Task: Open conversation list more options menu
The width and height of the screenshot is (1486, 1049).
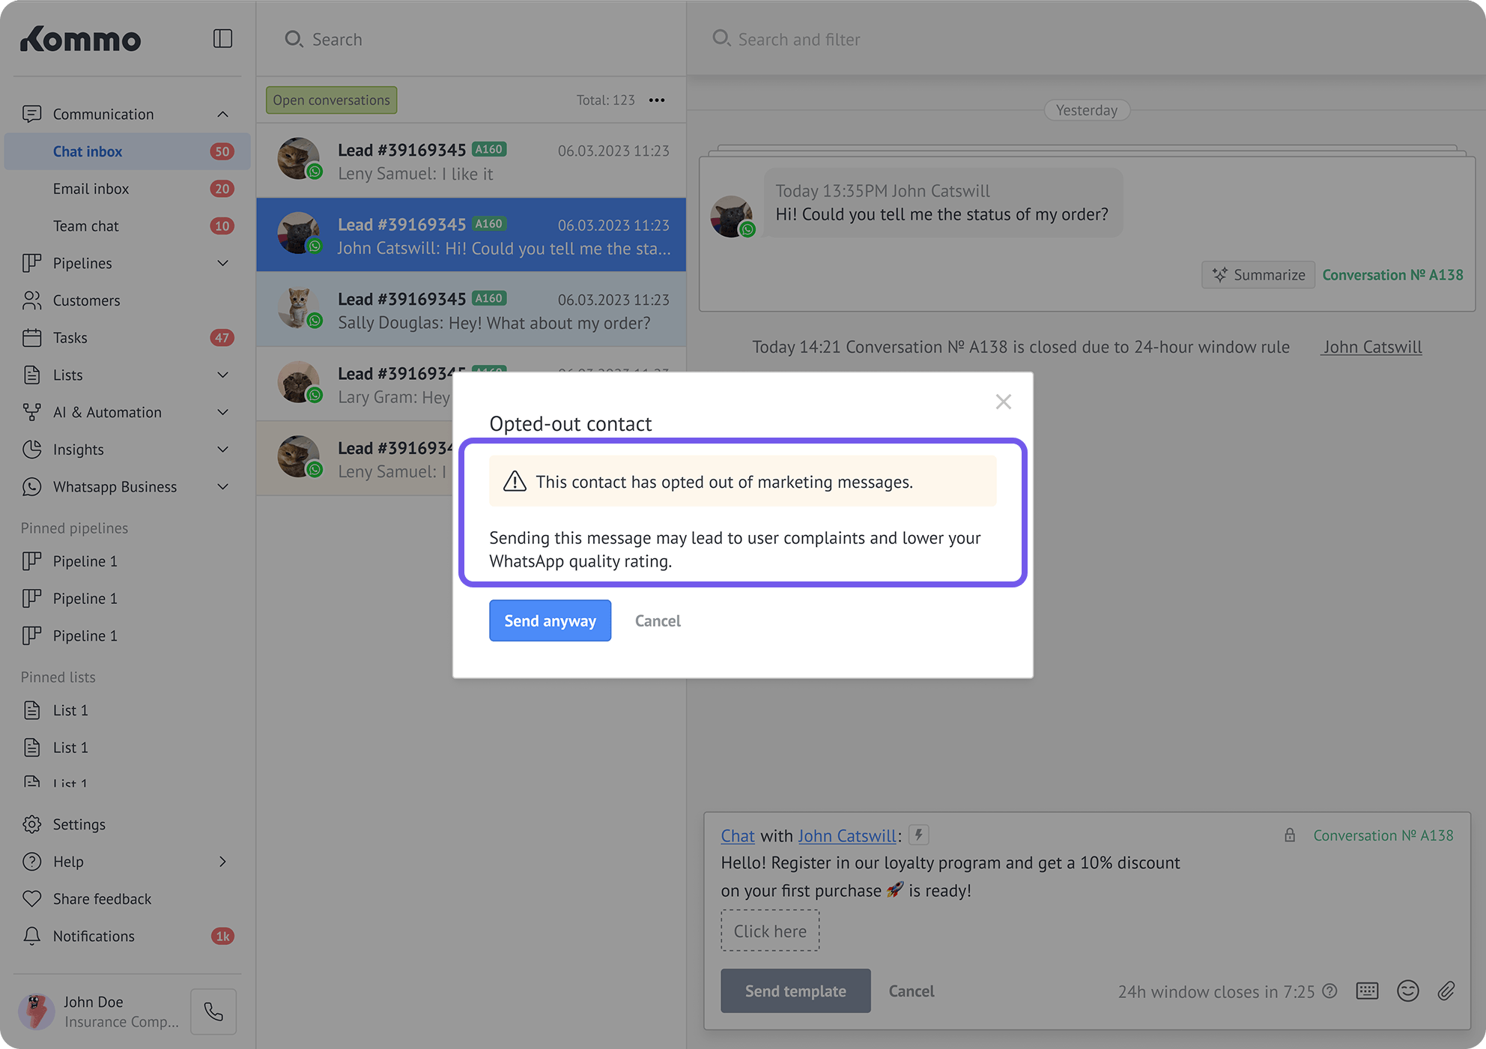Action: click(x=657, y=100)
